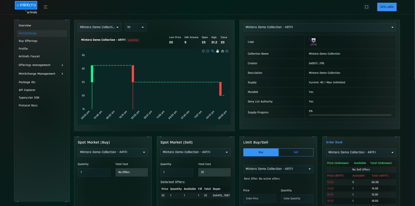Screen dimensions: 415x206
Task: Open Order Book collection dropdown
Action: (361, 152)
